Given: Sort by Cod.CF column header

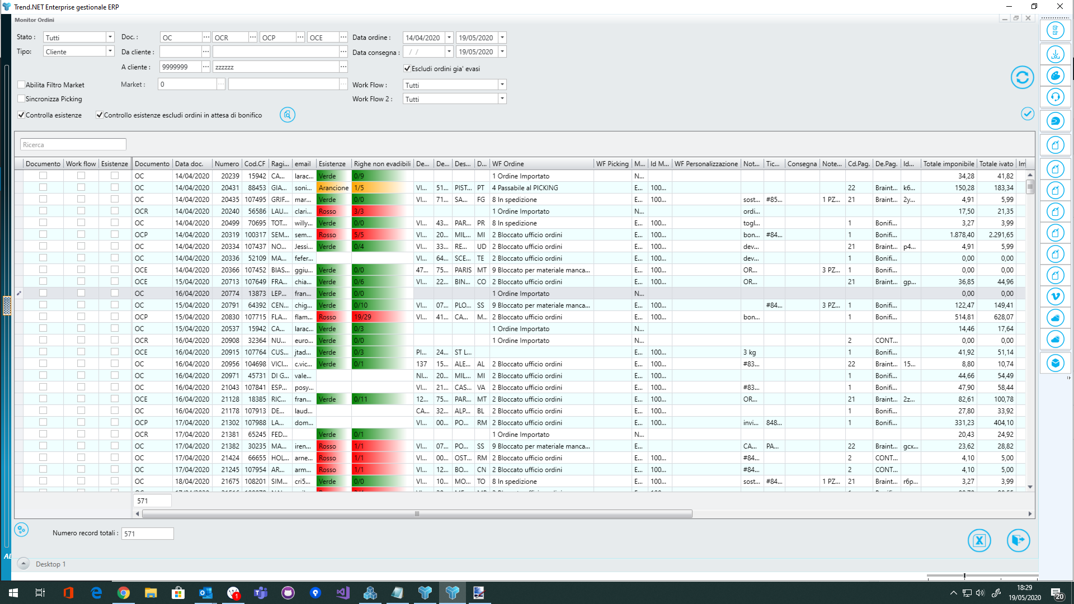Looking at the screenshot, I should [255, 163].
